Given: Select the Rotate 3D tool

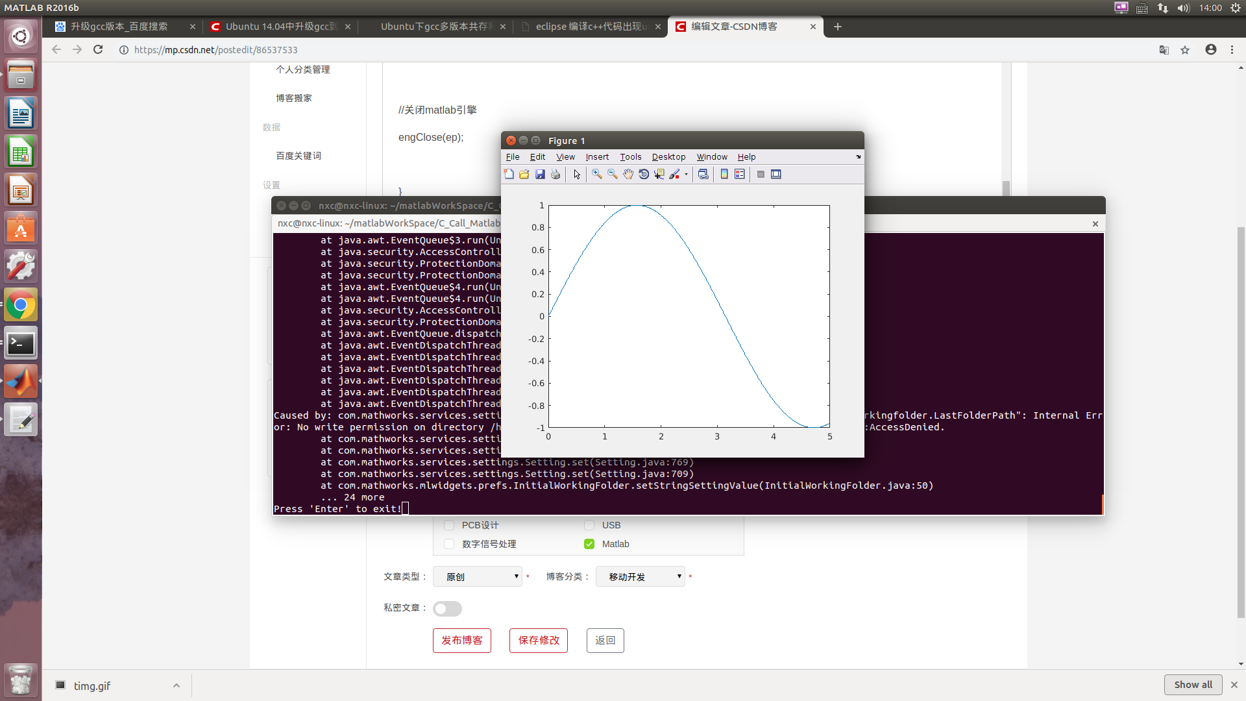Looking at the screenshot, I should [644, 174].
